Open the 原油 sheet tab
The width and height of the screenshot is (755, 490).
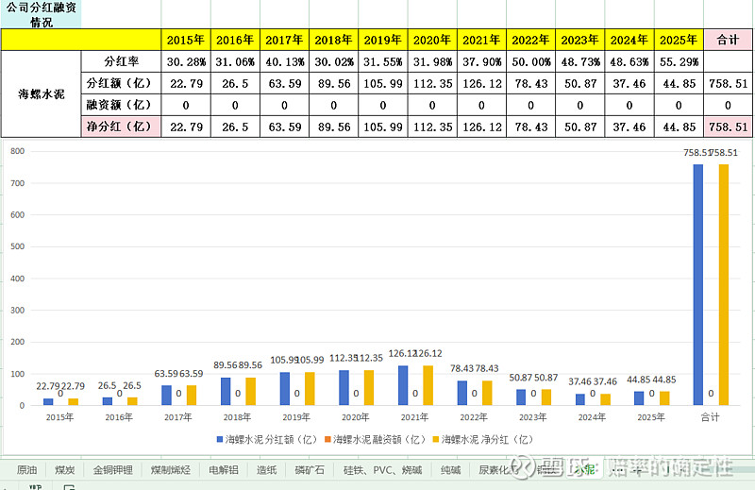(26, 470)
